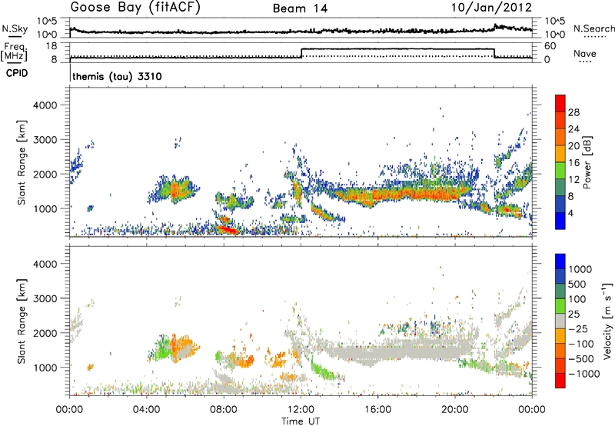This screenshot has width=615, height=426.
Task: Select the 'Beam 14' heading
Action: [300, 8]
